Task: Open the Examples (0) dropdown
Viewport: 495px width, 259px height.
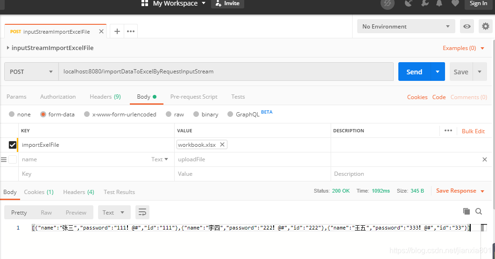Action: coord(463,48)
